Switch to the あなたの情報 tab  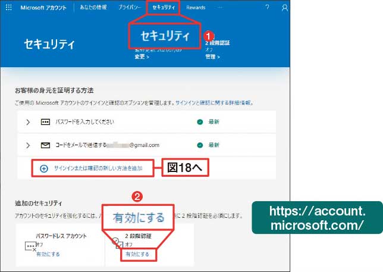pyautogui.click(x=93, y=7)
